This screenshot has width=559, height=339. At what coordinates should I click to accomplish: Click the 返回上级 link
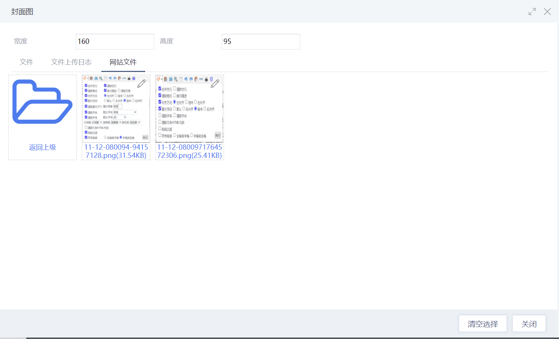point(42,147)
